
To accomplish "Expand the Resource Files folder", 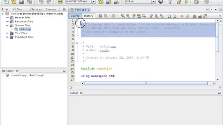I will click(x=7, y=22).
